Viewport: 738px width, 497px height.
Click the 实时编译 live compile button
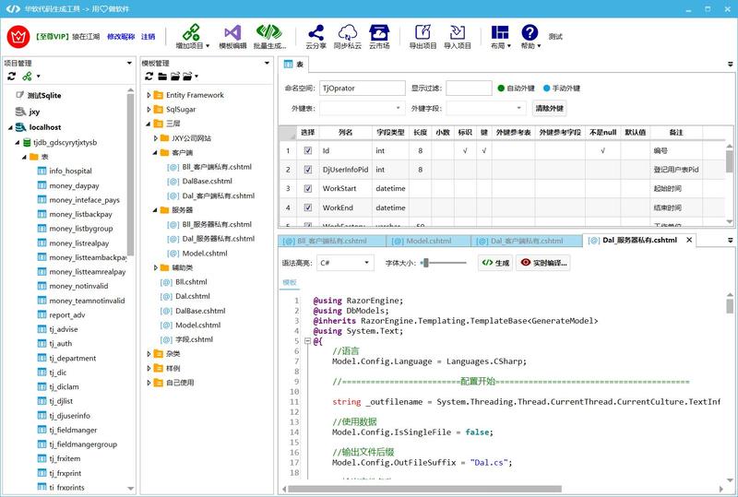543,263
